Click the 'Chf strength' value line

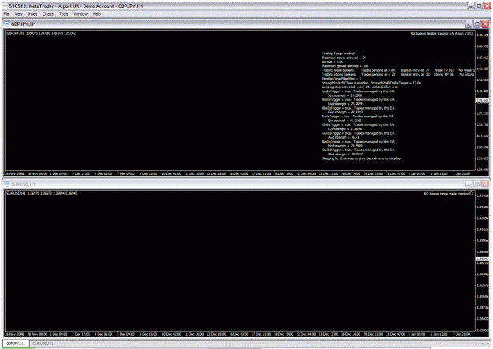pos(345,128)
